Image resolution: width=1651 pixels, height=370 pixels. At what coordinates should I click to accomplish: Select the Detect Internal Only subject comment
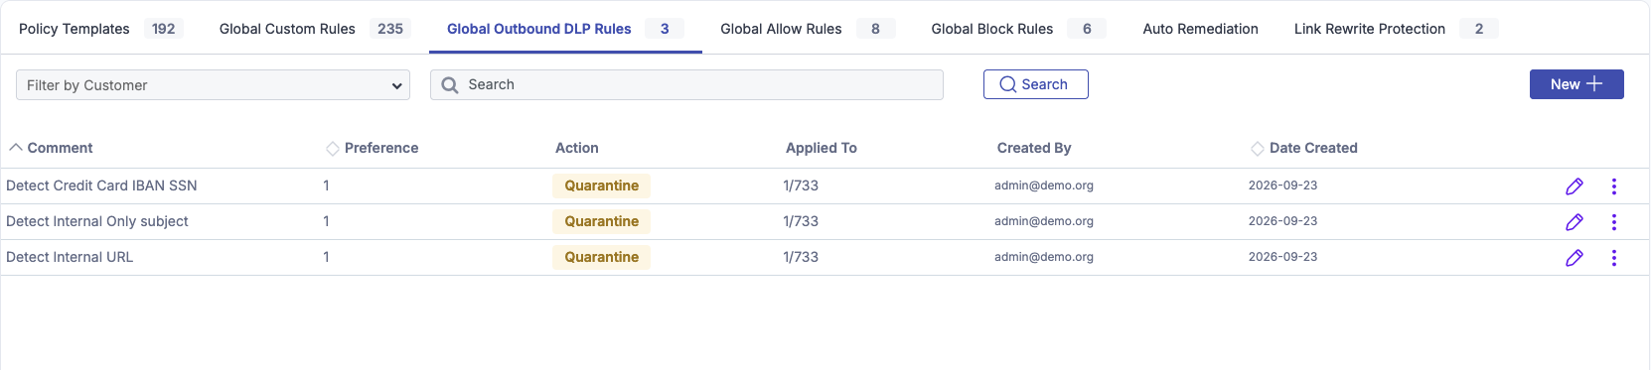click(x=97, y=221)
